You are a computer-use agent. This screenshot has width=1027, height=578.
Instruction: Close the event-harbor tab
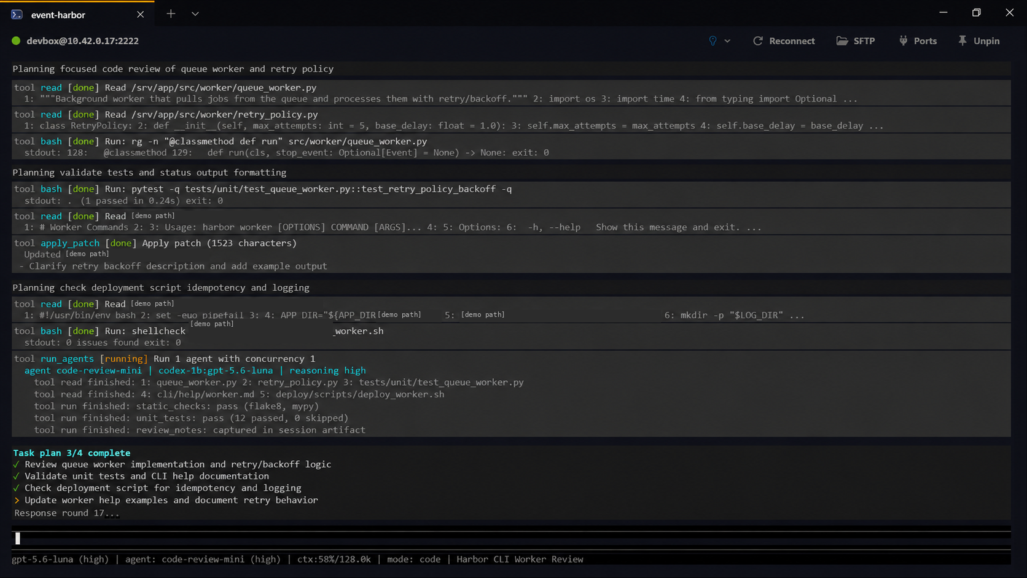point(140,14)
